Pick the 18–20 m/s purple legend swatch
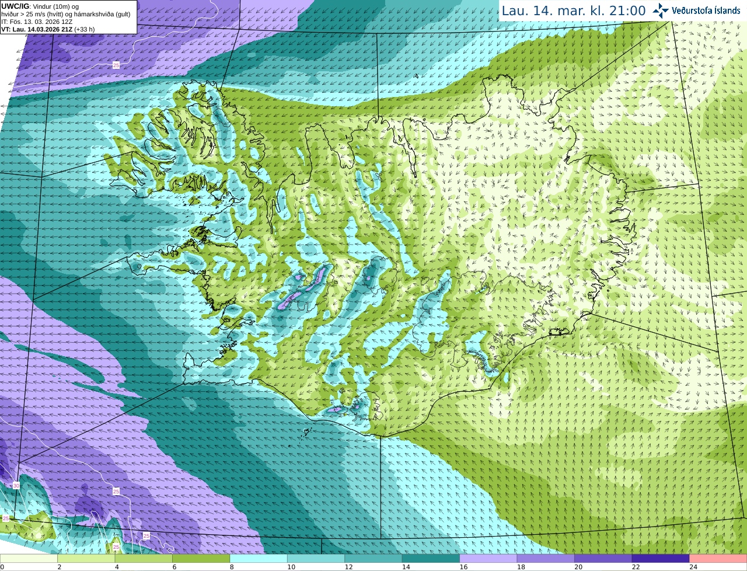 coord(546,559)
